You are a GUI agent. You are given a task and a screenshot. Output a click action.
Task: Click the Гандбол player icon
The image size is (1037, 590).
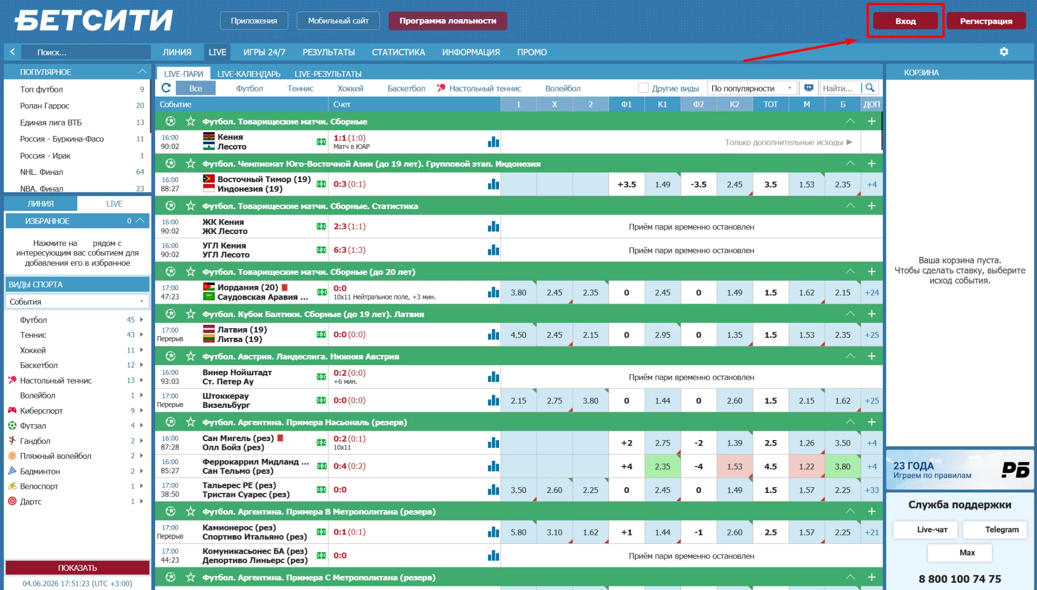tap(12, 441)
